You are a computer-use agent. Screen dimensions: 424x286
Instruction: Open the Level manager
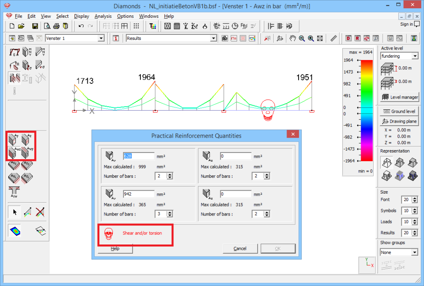pos(400,97)
